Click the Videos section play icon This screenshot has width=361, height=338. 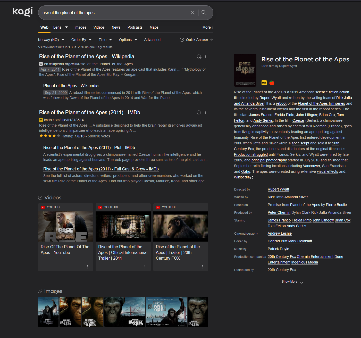point(40,198)
